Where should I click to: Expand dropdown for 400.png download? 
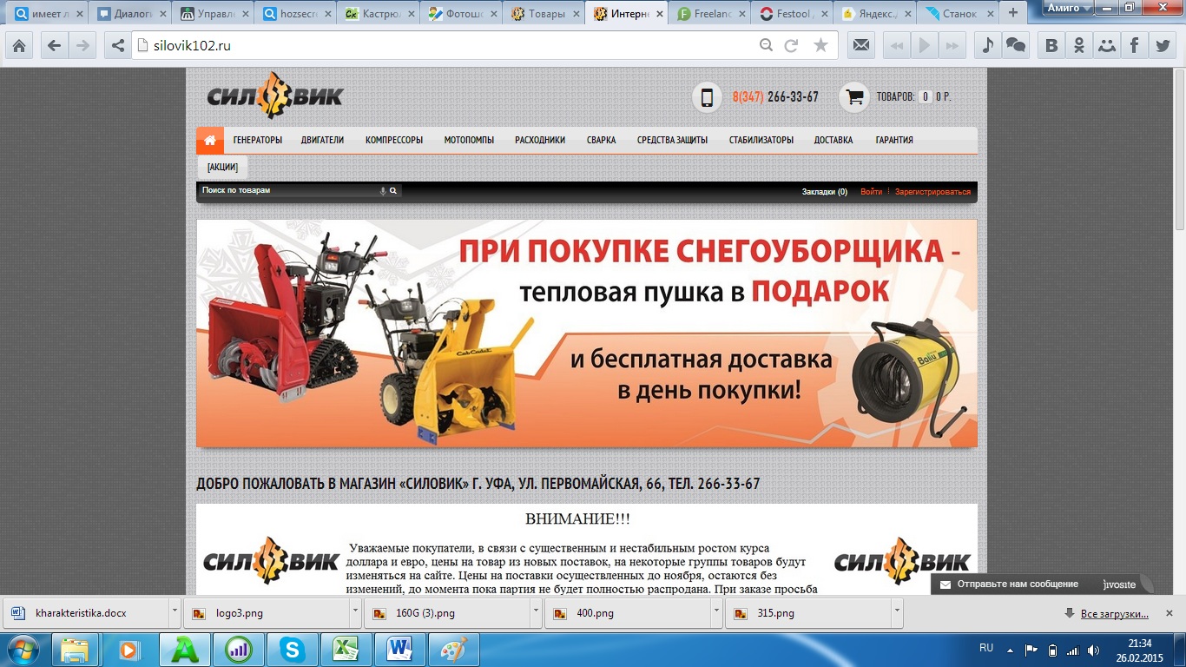click(x=716, y=613)
